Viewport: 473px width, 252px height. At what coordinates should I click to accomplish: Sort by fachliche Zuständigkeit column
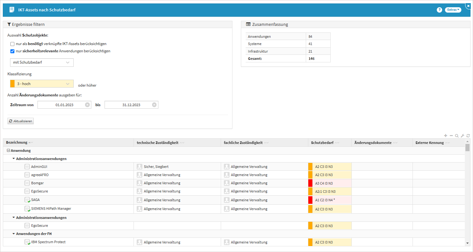243,143
